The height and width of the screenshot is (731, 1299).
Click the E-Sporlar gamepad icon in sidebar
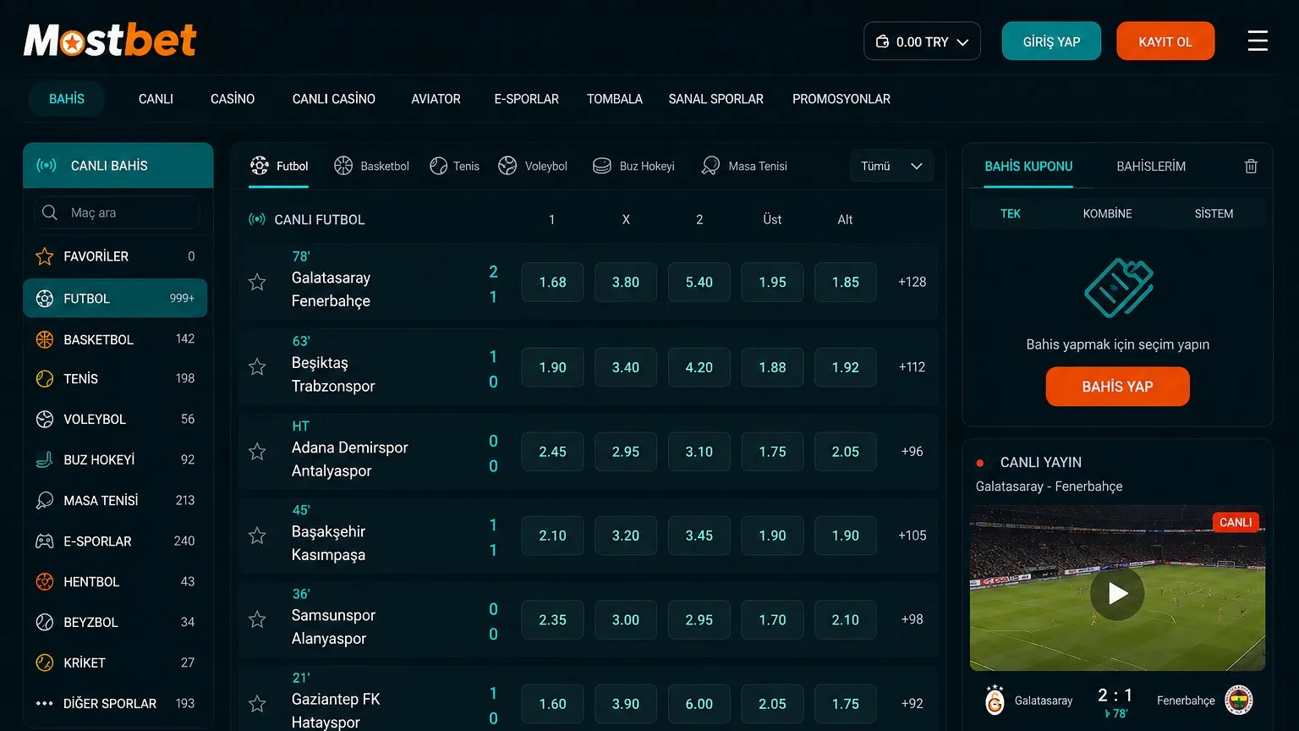pyautogui.click(x=45, y=541)
